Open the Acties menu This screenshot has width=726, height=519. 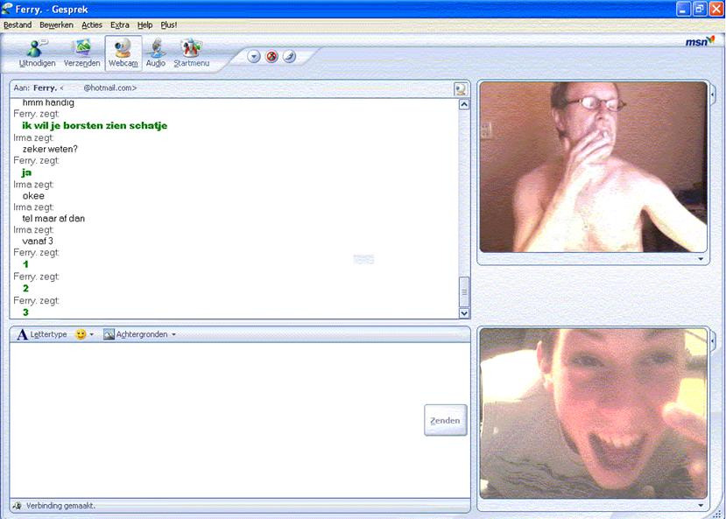pyautogui.click(x=92, y=25)
